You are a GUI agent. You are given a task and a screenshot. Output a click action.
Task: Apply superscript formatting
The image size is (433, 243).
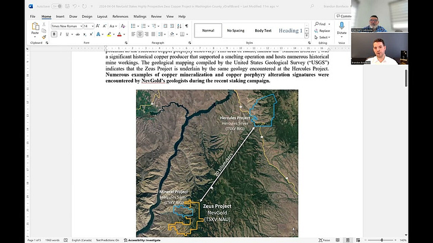tap(91, 34)
